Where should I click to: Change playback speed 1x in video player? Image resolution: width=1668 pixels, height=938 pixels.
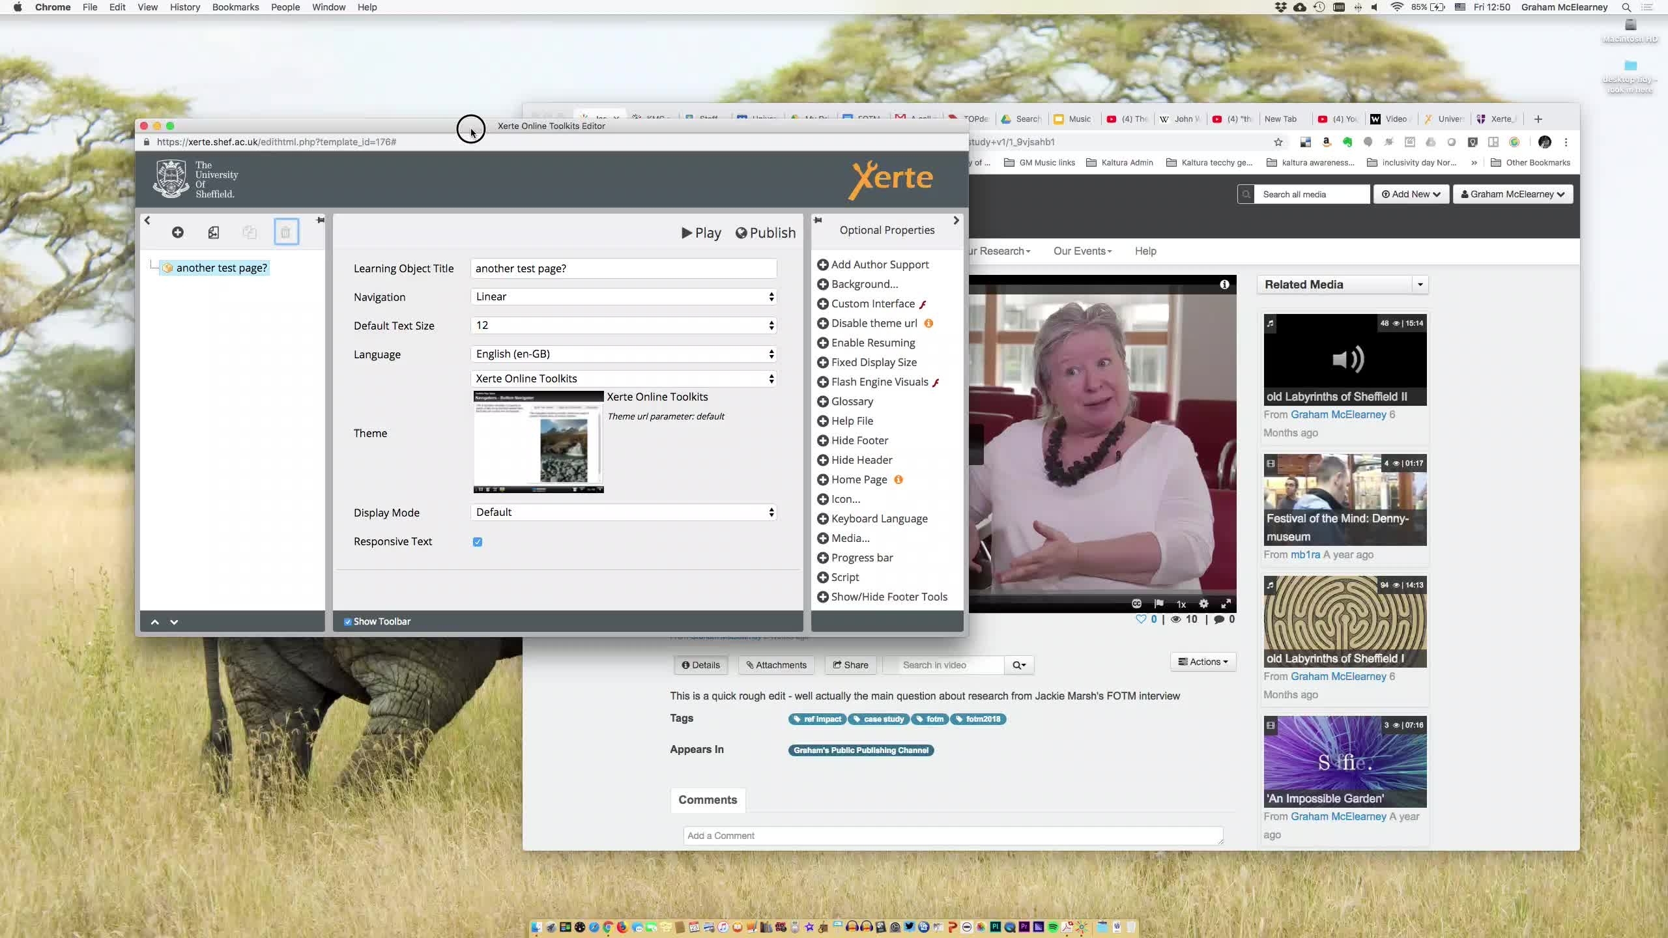[x=1181, y=604]
